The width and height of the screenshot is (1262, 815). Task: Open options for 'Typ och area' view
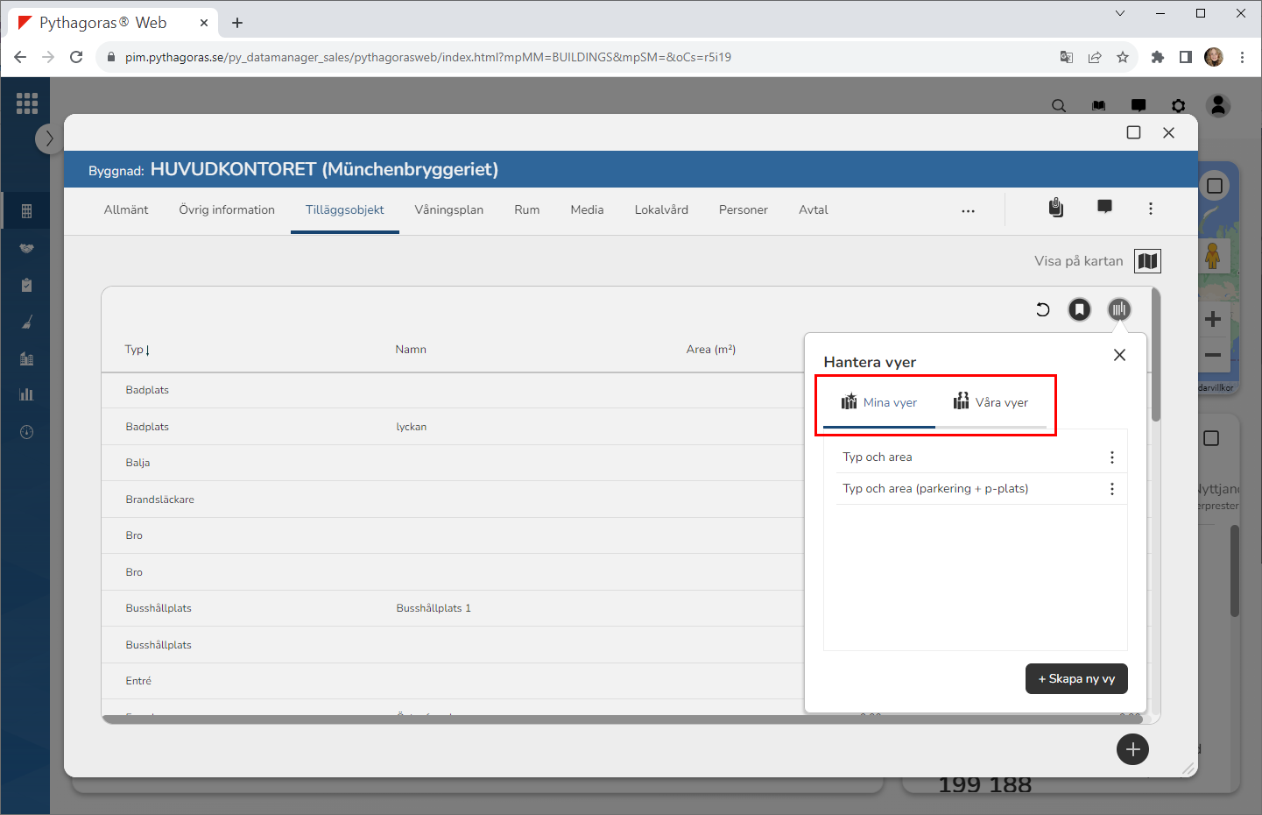[x=1112, y=457]
